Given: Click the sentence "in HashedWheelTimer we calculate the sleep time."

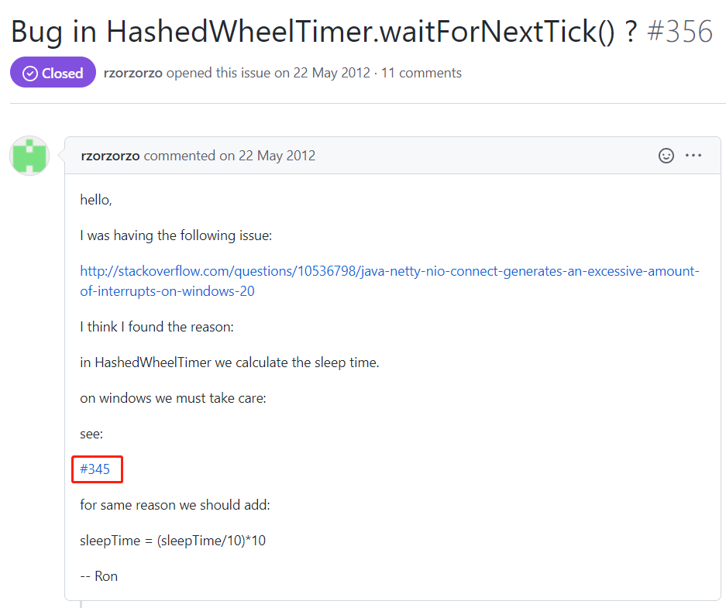Looking at the screenshot, I should click(x=229, y=362).
